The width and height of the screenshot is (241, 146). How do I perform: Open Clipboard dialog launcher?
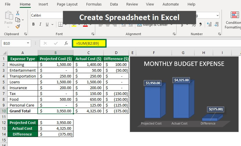[26, 34]
